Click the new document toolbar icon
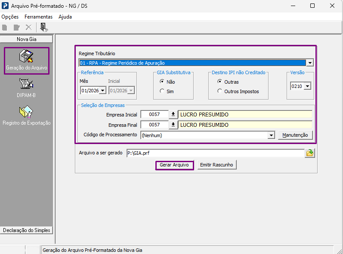The height and width of the screenshot is (254, 343). pyautogui.click(x=5, y=28)
